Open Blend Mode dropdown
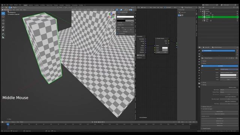This screenshot has height=135, width=240. click(229, 90)
